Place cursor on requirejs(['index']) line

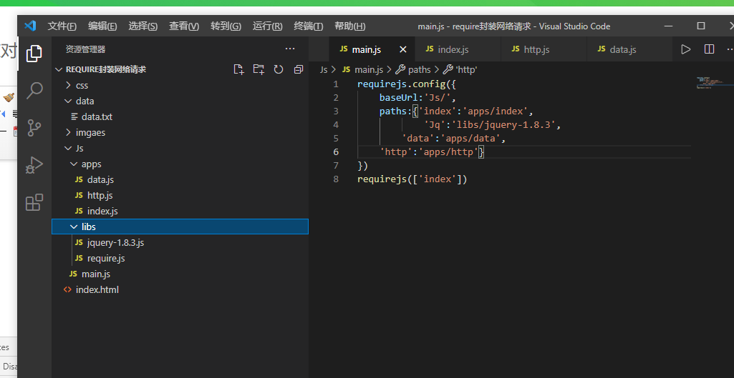[412, 179]
